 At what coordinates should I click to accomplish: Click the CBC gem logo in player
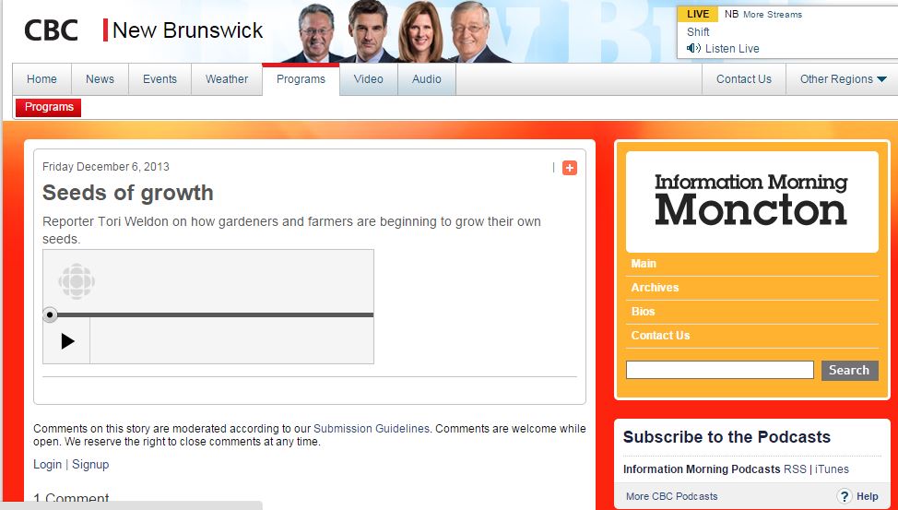click(x=77, y=281)
